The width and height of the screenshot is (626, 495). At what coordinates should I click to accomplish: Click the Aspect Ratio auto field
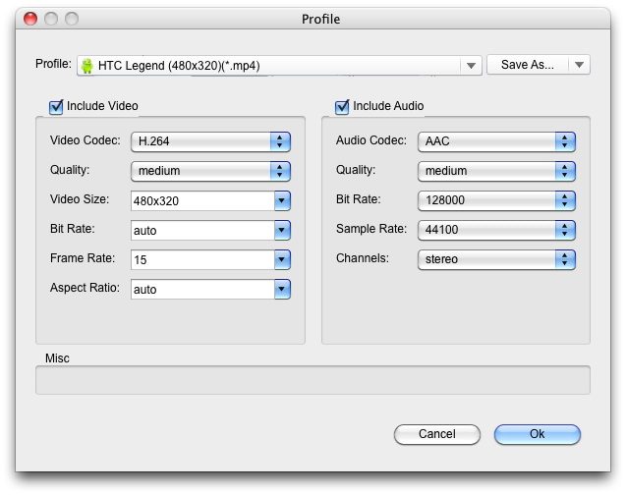[202, 289]
